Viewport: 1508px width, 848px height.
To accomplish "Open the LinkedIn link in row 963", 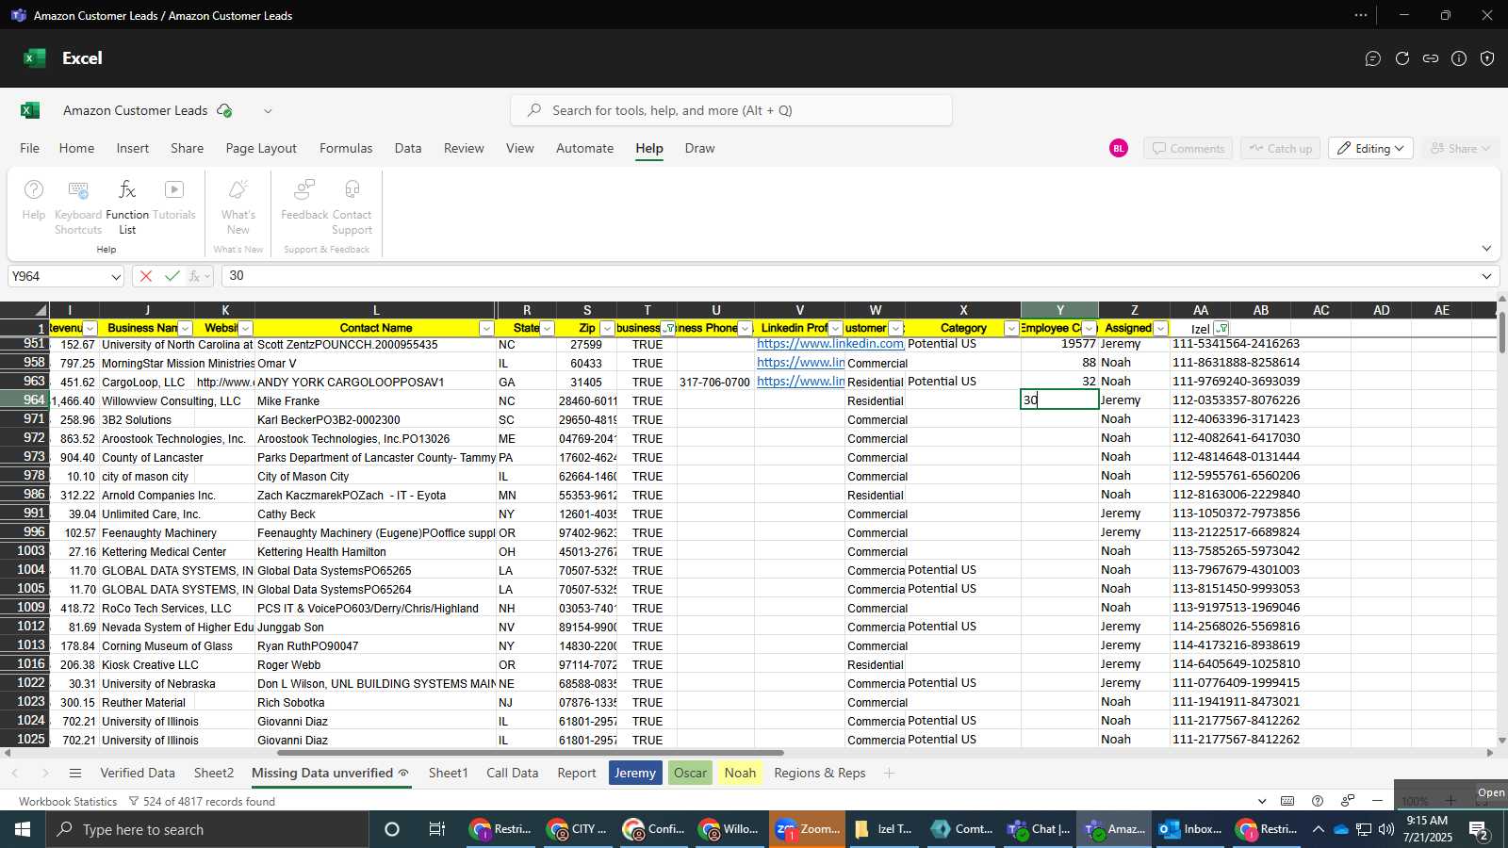I will (800, 382).
